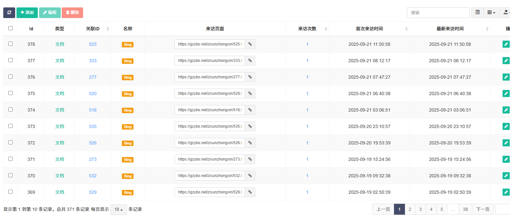The height and width of the screenshot is (216, 510).
Task: Go to page 5
Action: coord(442,210)
